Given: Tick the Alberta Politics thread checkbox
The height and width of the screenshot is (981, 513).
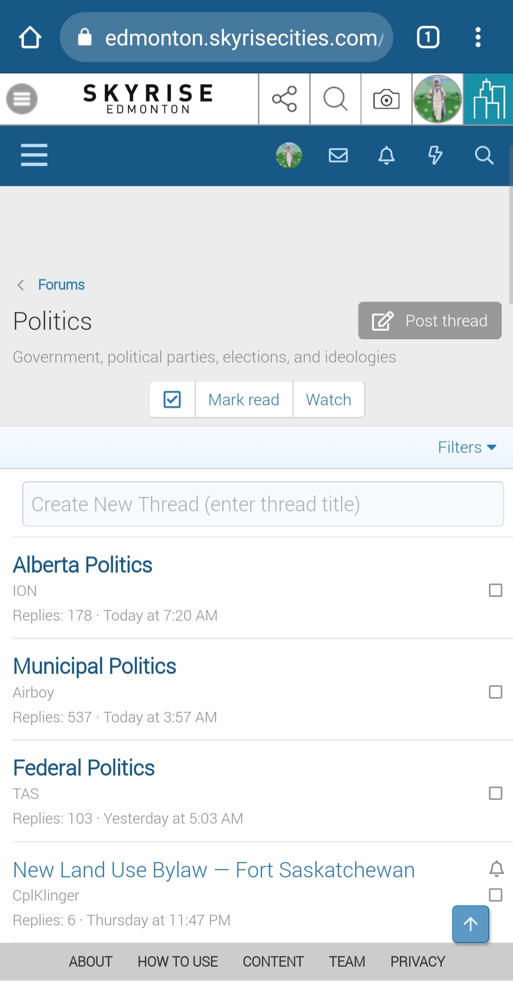Looking at the screenshot, I should pos(495,590).
